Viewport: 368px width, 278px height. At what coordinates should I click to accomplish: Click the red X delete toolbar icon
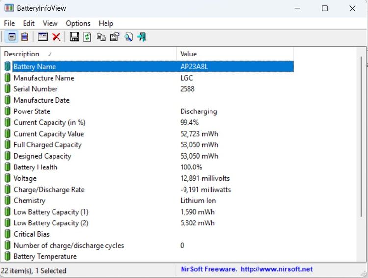pyautogui.click(x=56, y=37)
